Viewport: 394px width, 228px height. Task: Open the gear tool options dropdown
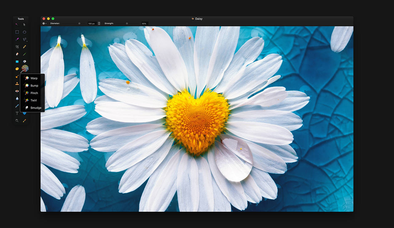click(44, 23)
